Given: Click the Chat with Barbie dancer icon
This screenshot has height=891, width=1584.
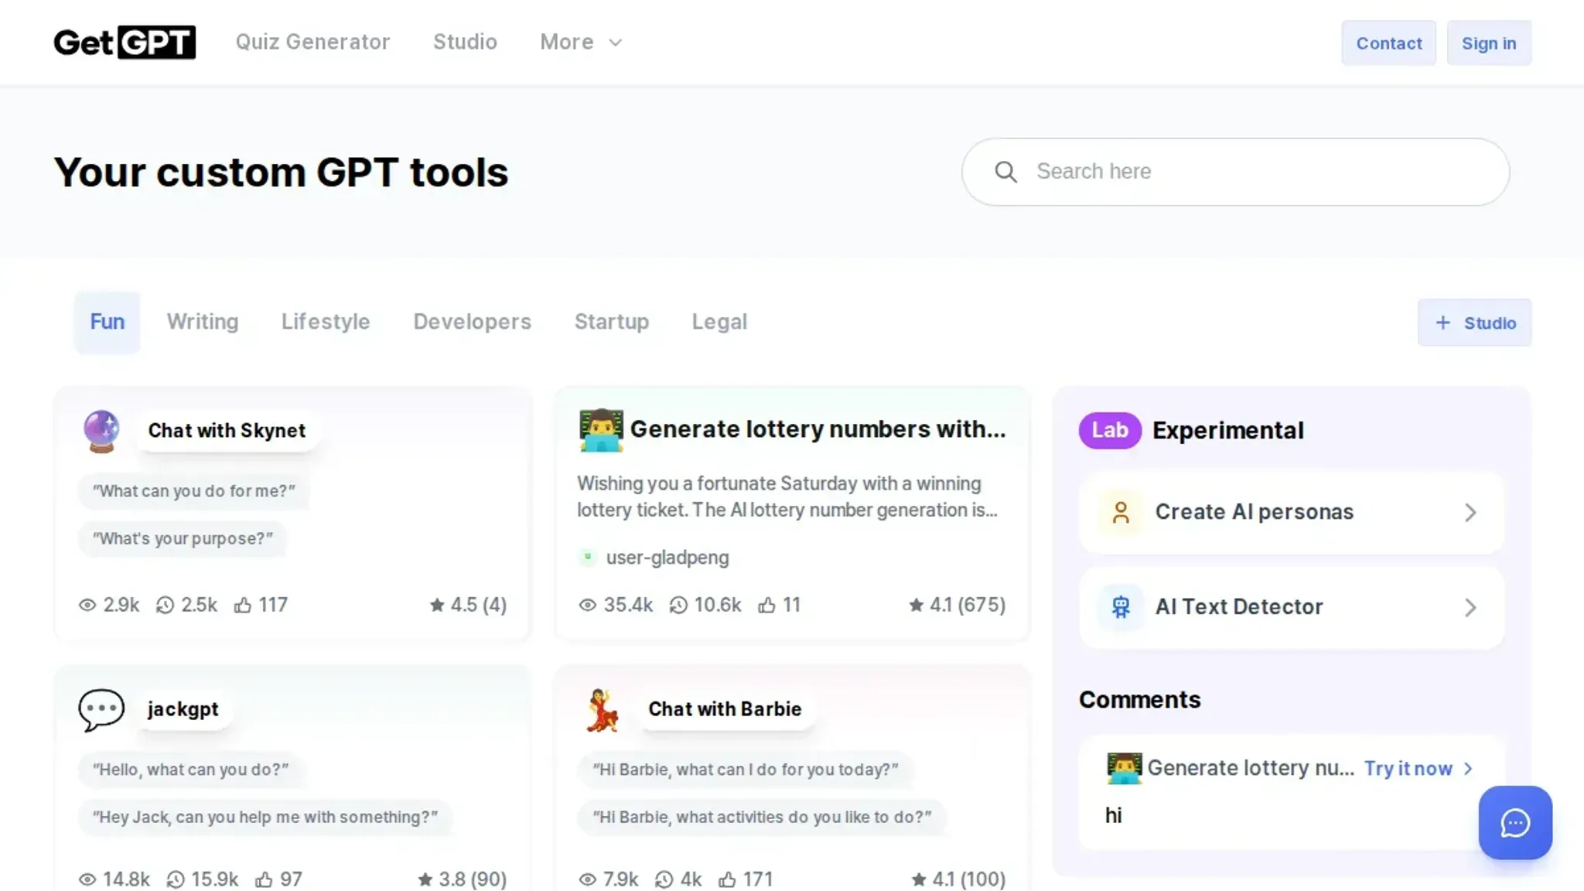Looking at the screenshot, I should coord(602,709).
